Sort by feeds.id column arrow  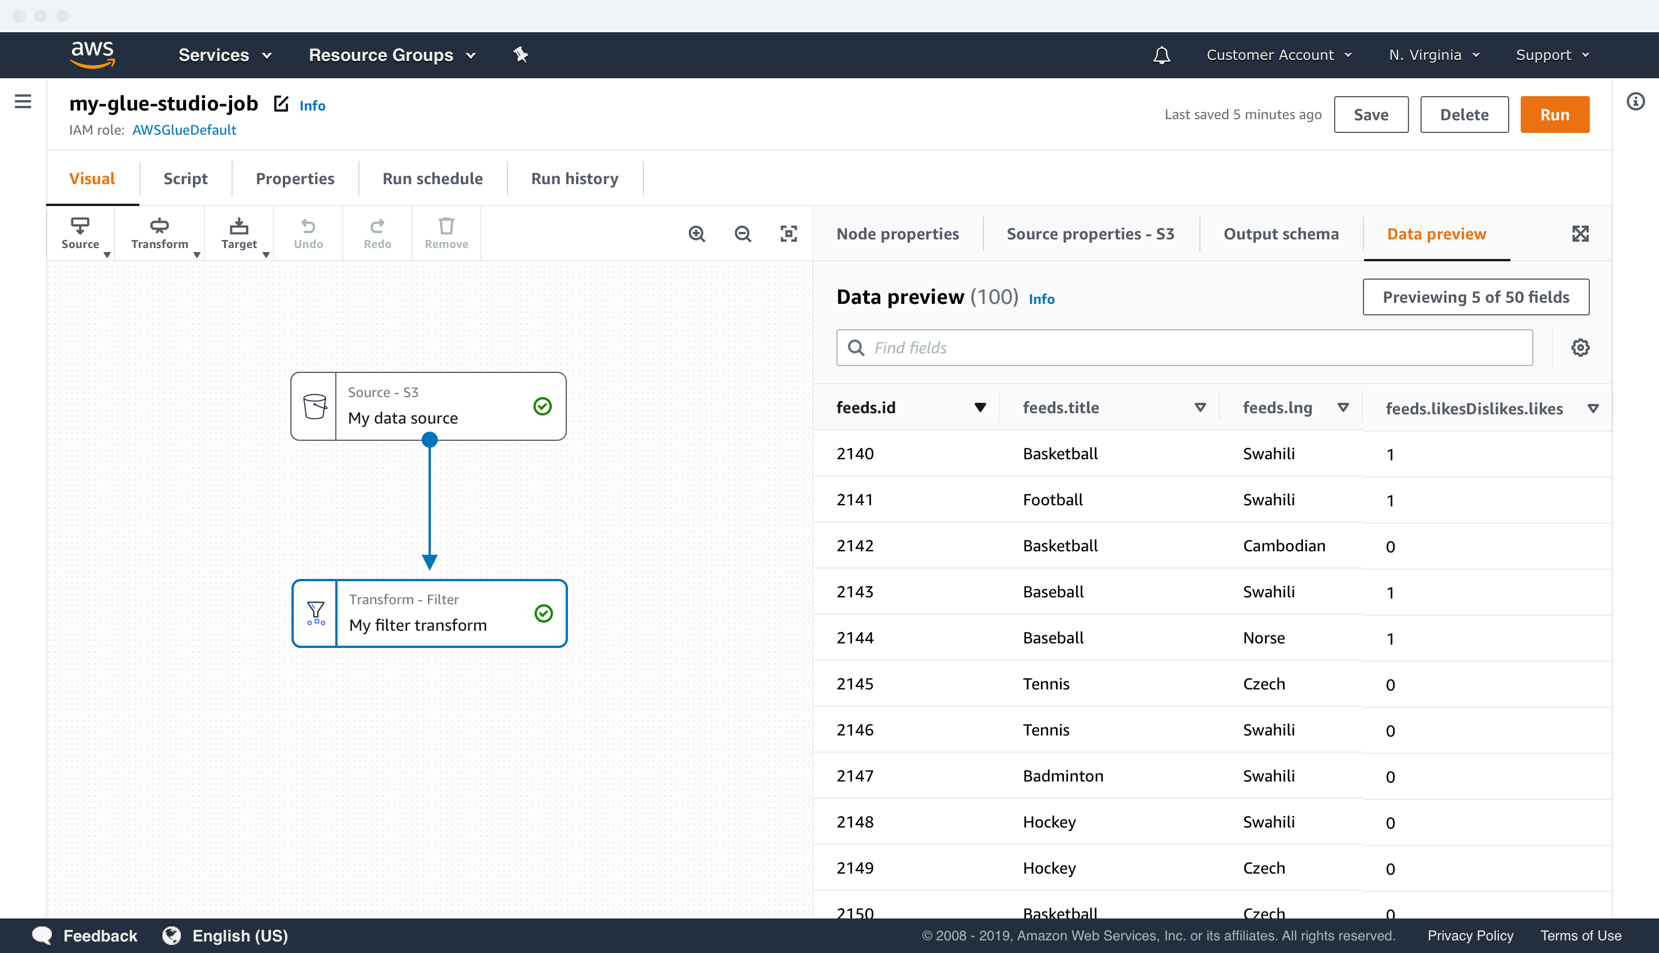980,408
